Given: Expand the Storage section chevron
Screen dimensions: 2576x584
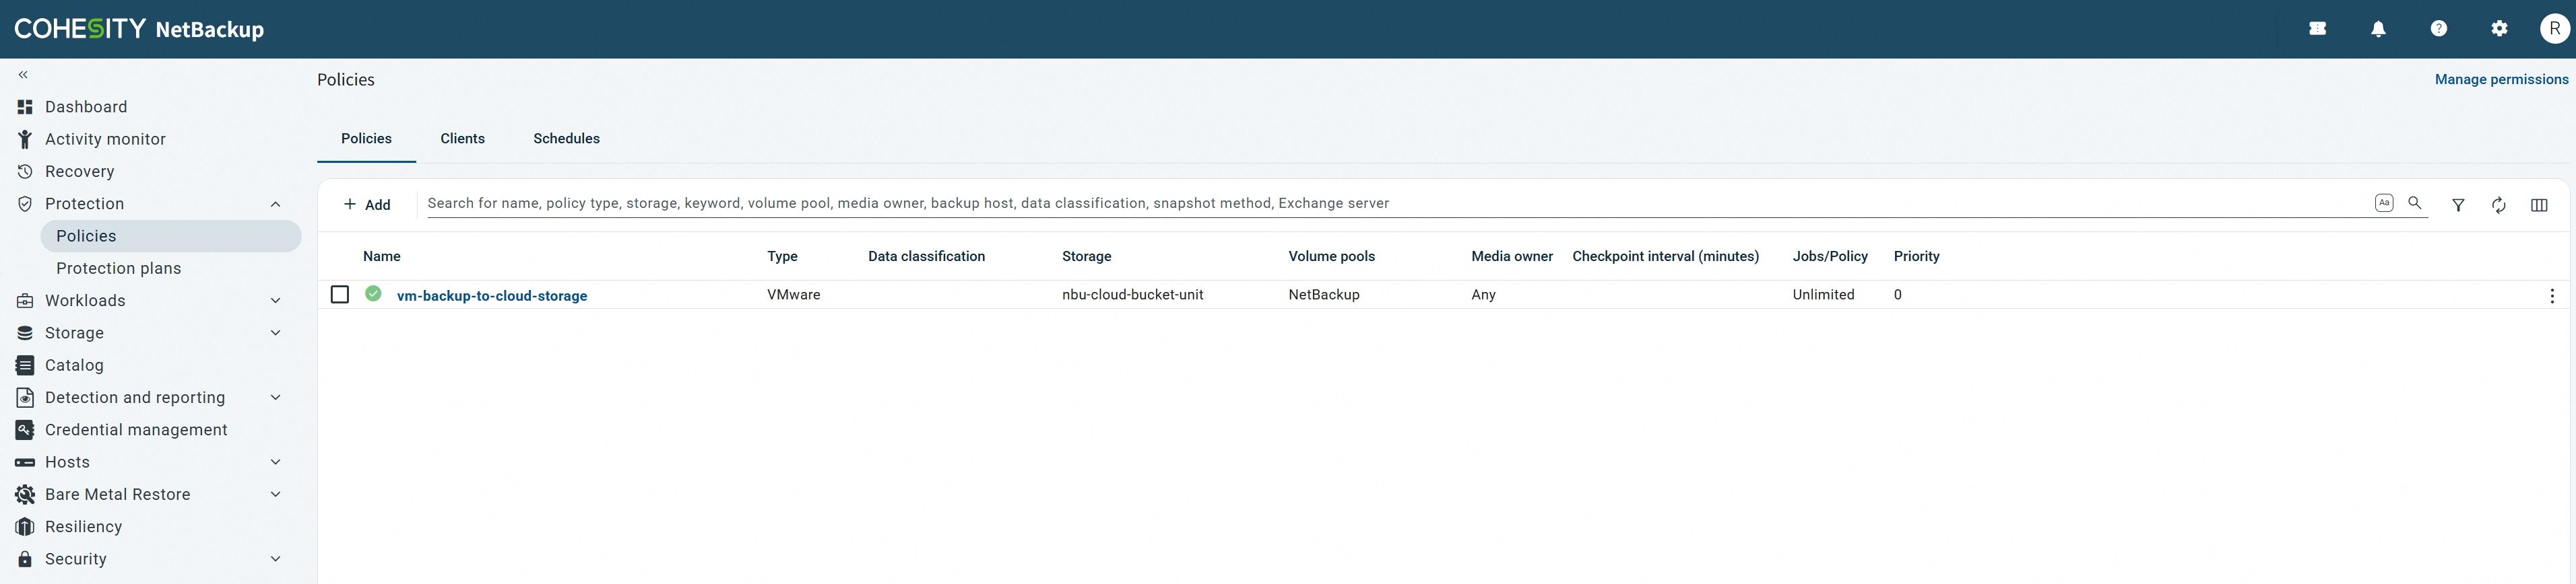Looking at the screenshot, I should coord(275,332).
